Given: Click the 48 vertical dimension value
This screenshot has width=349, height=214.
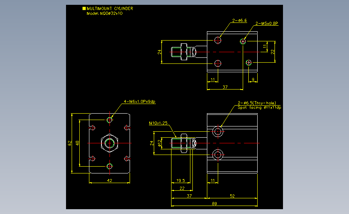Looking at the screenshot, I should [x=77, y=143].
